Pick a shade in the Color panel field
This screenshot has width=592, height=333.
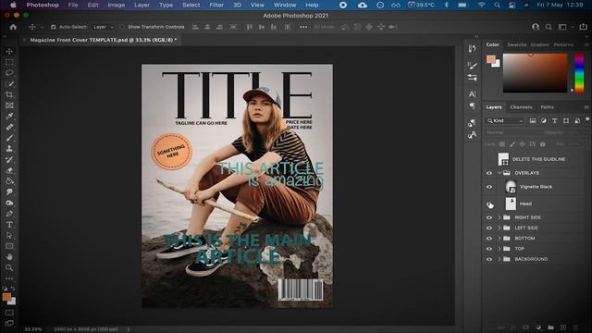[535, 73]
